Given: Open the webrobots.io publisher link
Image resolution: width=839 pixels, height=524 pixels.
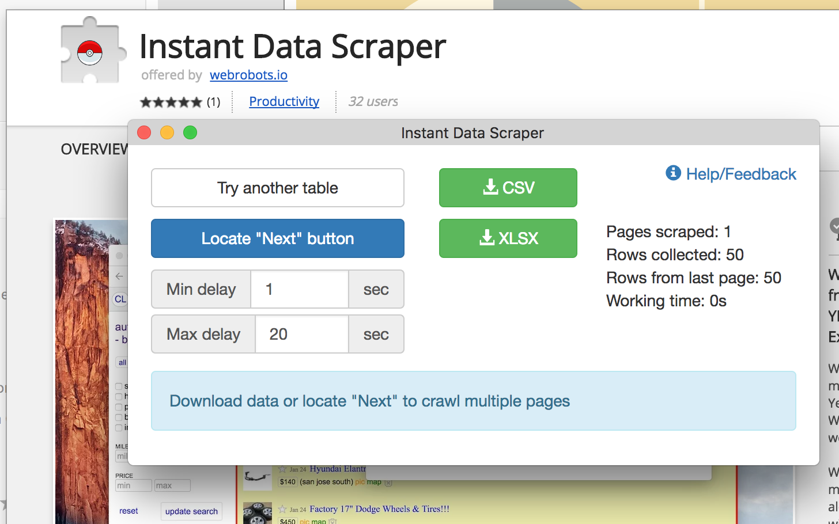Looking at the screenshot, I should tap(248, 75).
